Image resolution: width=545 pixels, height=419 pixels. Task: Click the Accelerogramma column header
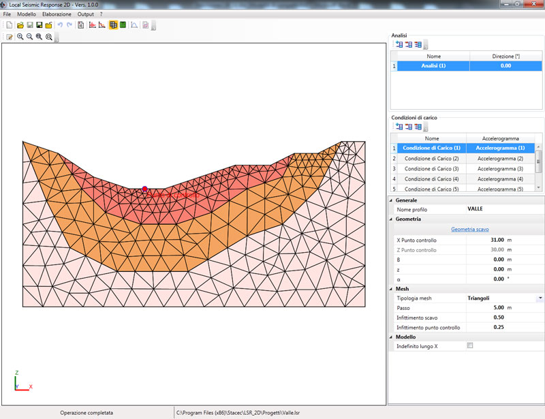pos(500,138)
